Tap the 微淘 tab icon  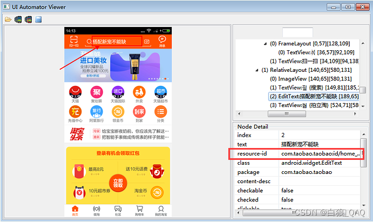point(97,209)
